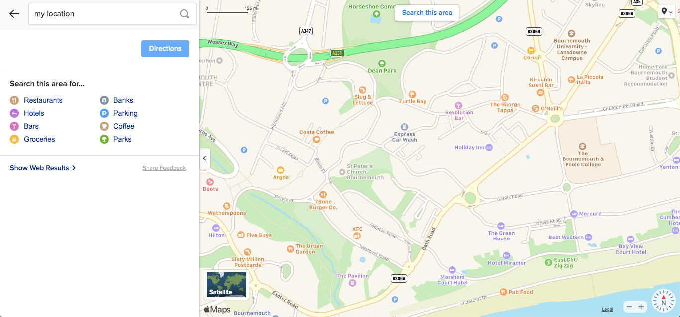This screenshot has width=680, height=317.
Task: Open the map pin options dropdown
Action: click(x=667, y=11)
